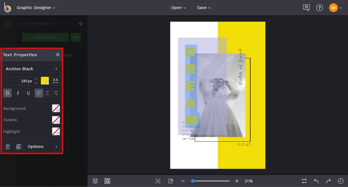Zoom in with the plus button
348x187 pixels.
237,181
